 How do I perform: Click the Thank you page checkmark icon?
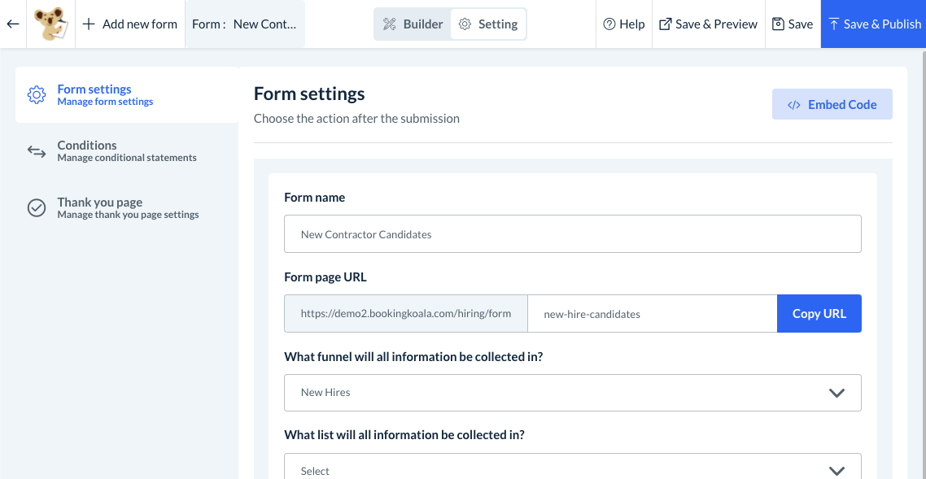pyautogui.click(x=37, y=208)
